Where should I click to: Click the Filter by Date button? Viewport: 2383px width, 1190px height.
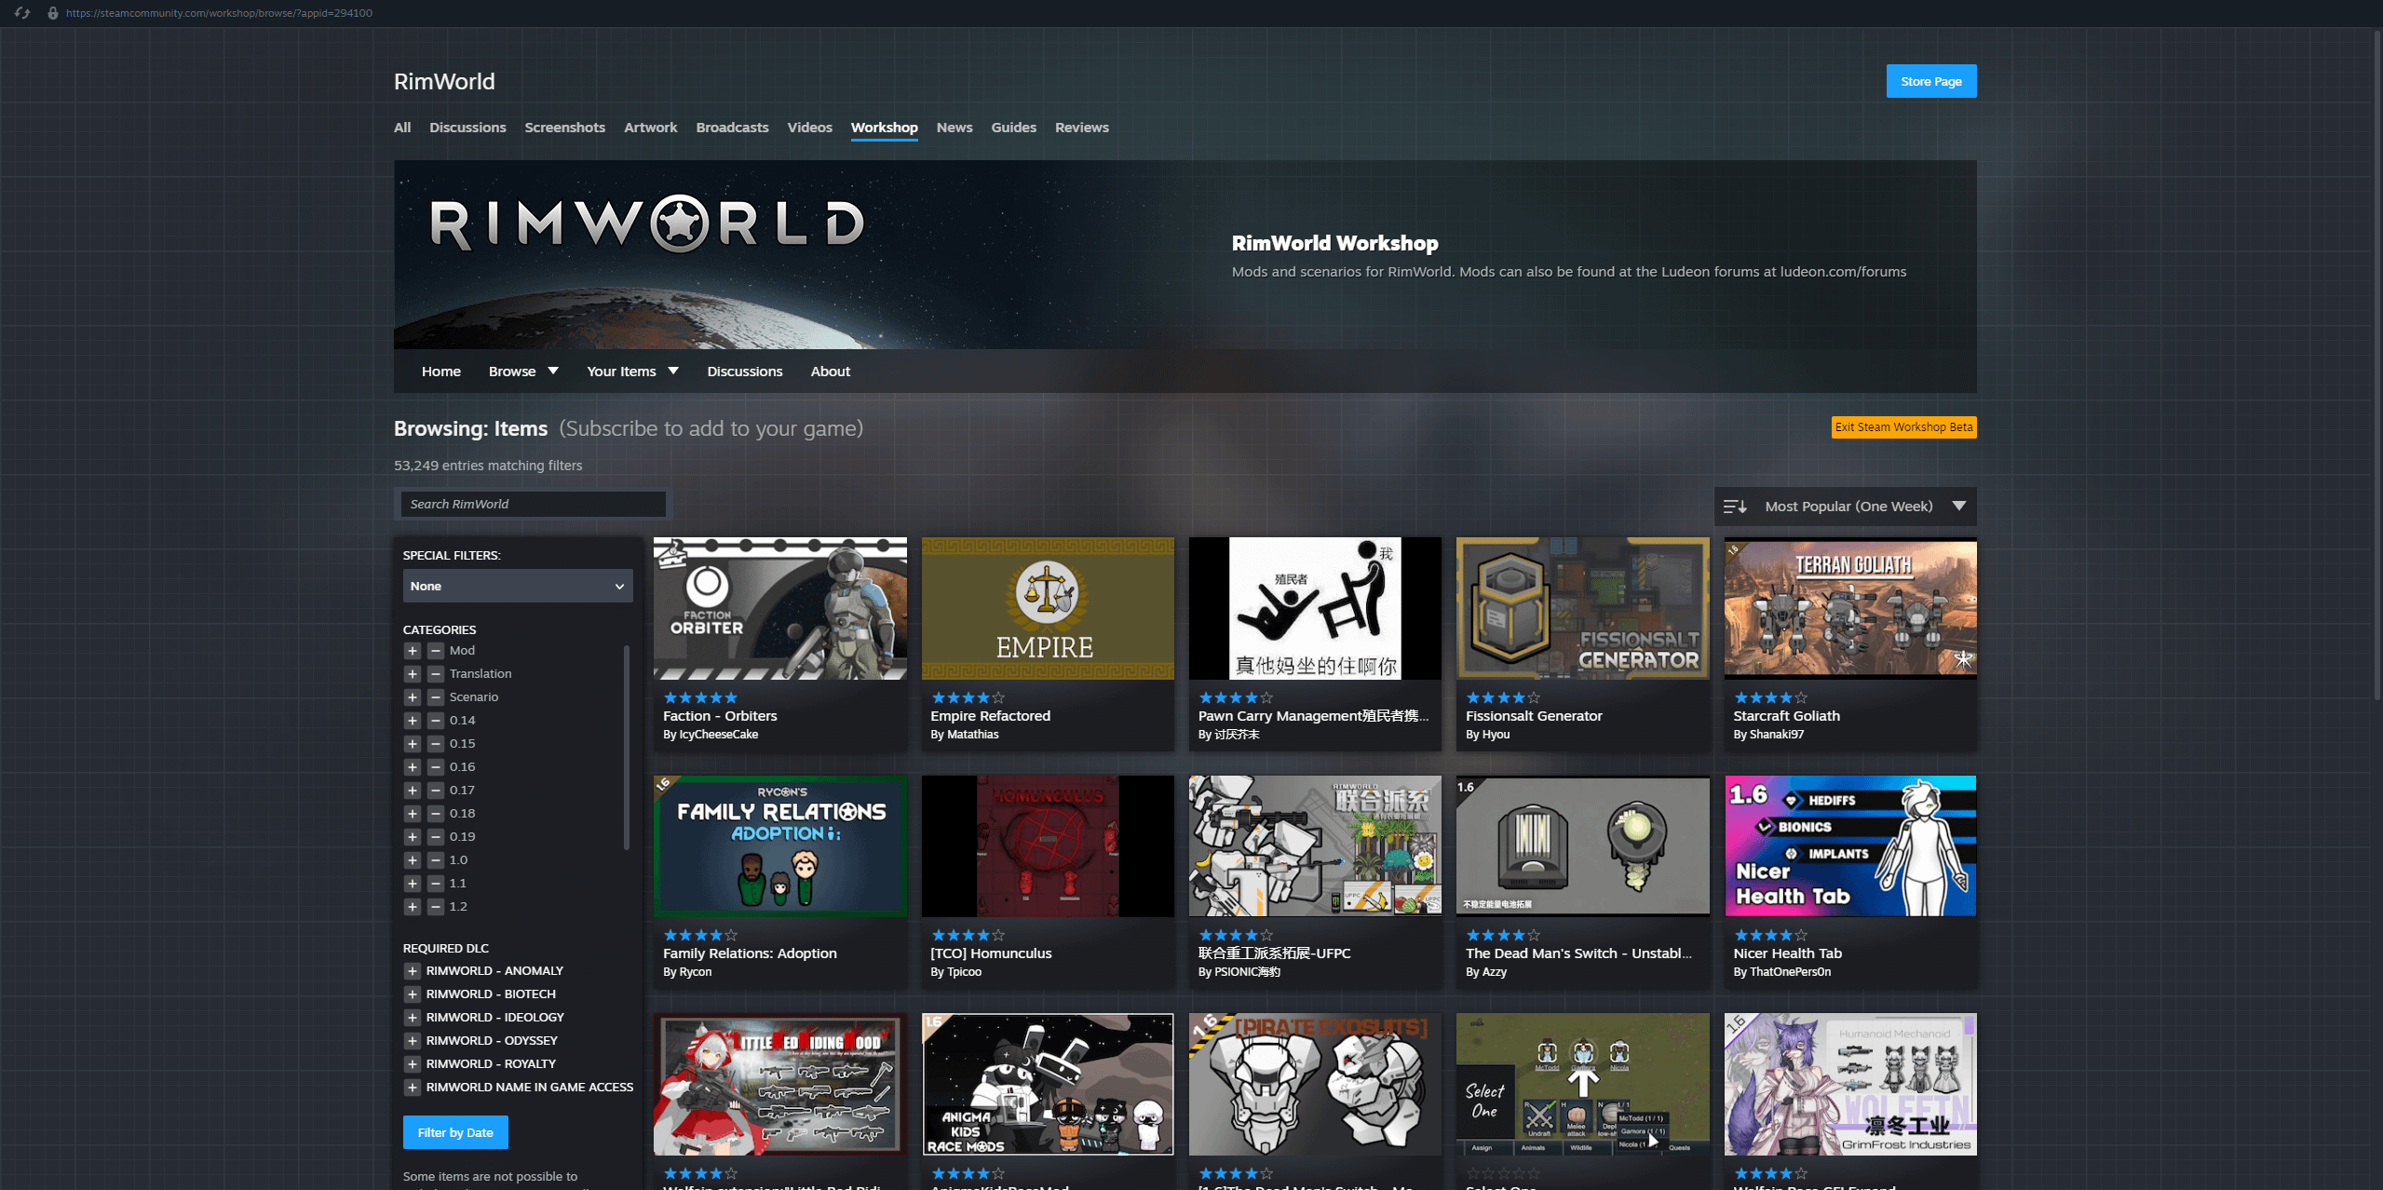click(455, 1133)
